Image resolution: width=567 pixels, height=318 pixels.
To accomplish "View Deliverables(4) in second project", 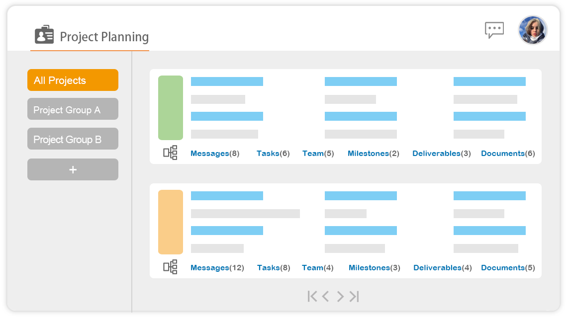I will pyautogui.click(x=442, y=268).
